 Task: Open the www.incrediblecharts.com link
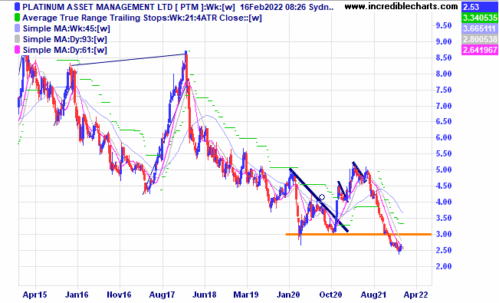pyautogui.click(x=402, y=6)
